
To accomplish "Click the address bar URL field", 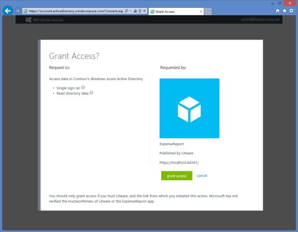I will click(76, 11).
